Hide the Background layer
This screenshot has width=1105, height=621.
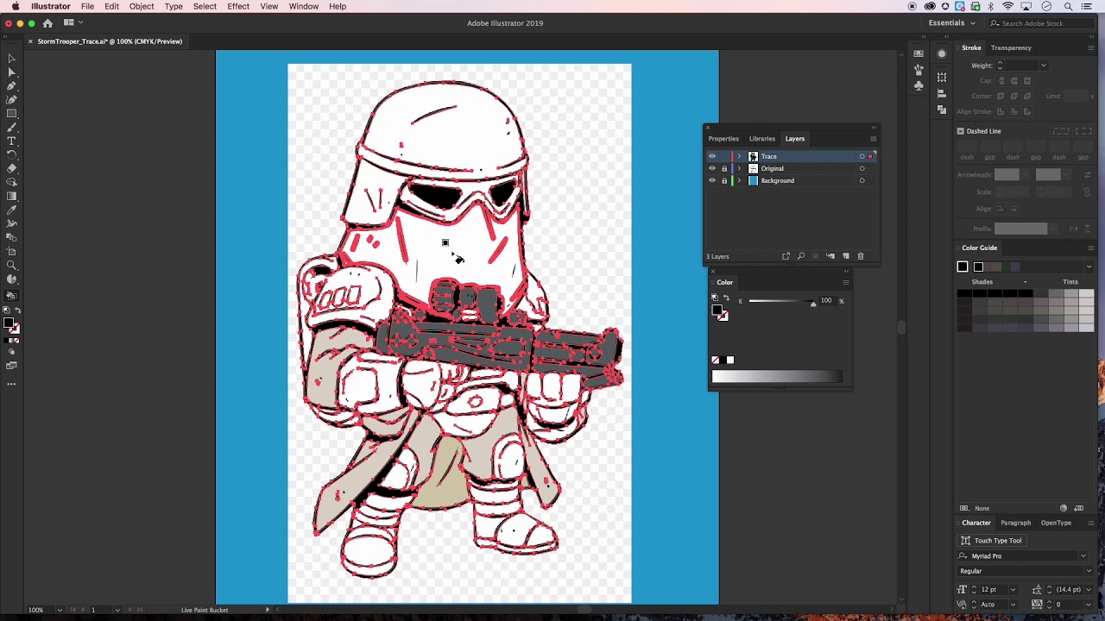[x=712, y=180]
